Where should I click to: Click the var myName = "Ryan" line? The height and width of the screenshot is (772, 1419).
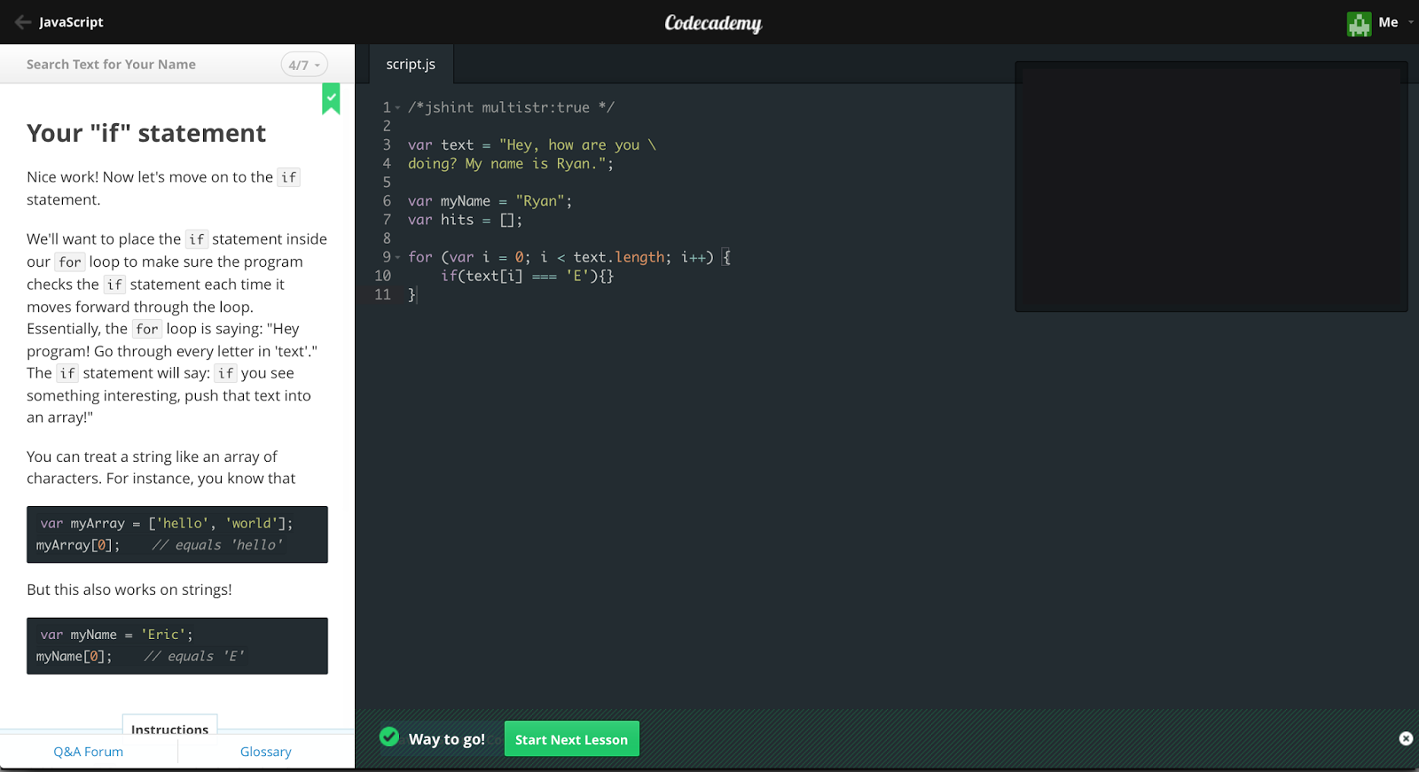(490, 201)
